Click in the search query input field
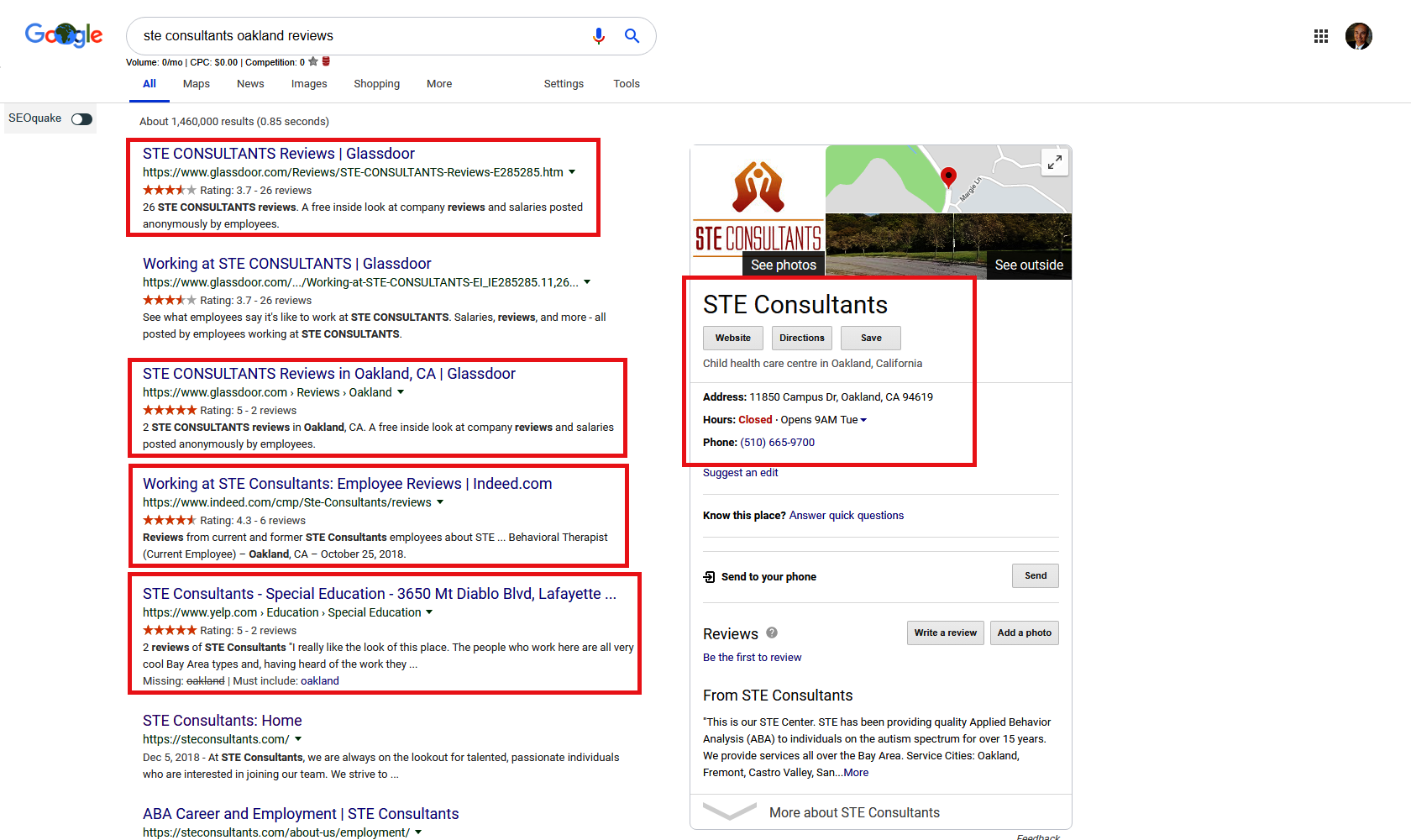Image resolution: width=1411 pixels, height=840 pixels. (361, 36)
